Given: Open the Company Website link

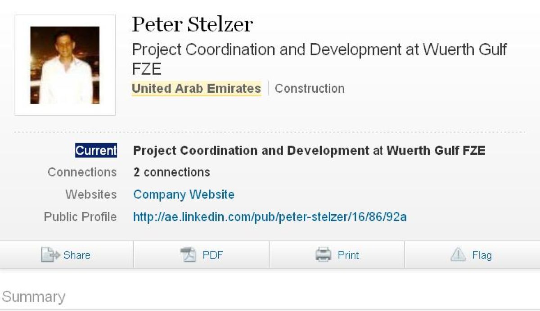Looking at the screenshot, I should pyautogui.click(x=184, y=195).
